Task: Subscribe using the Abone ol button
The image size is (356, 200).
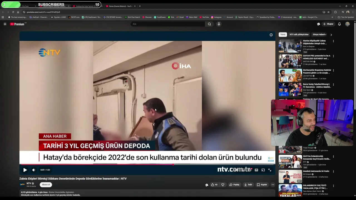Action: pos(46,185)
